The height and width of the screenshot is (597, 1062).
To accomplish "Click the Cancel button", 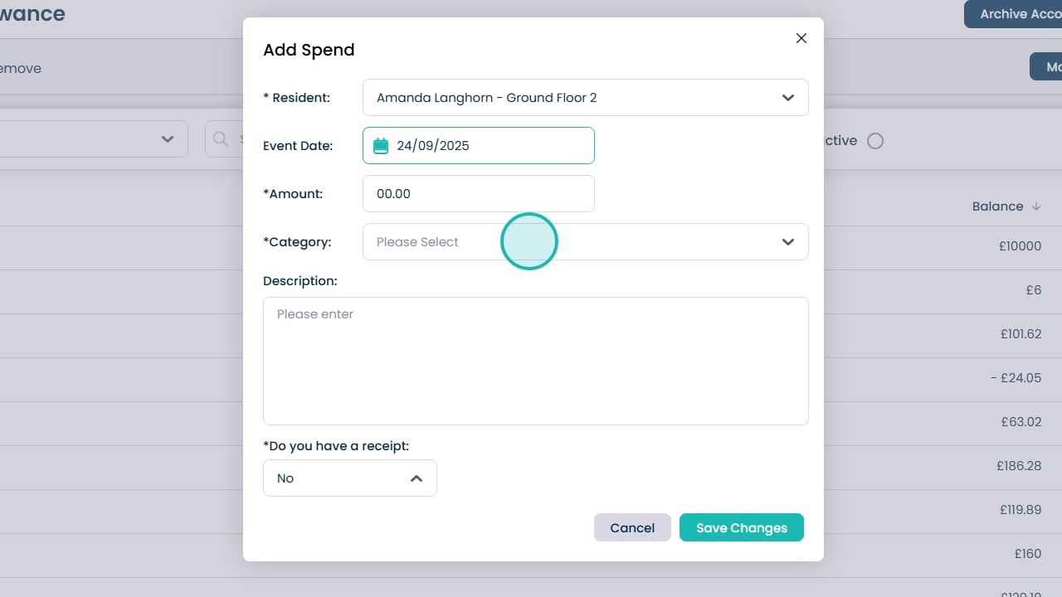I will tap(632, 527).
